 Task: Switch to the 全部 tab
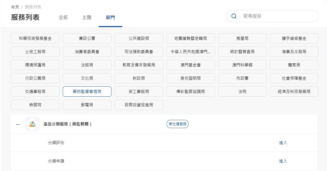(x=63, y=17)
